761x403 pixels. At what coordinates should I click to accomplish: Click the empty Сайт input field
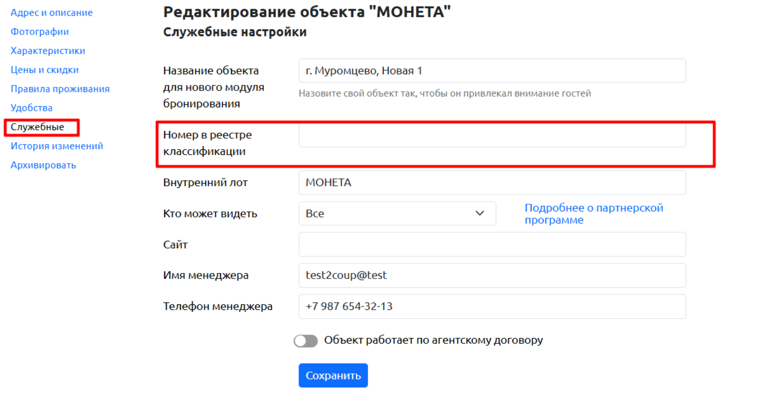click(492, 244)
